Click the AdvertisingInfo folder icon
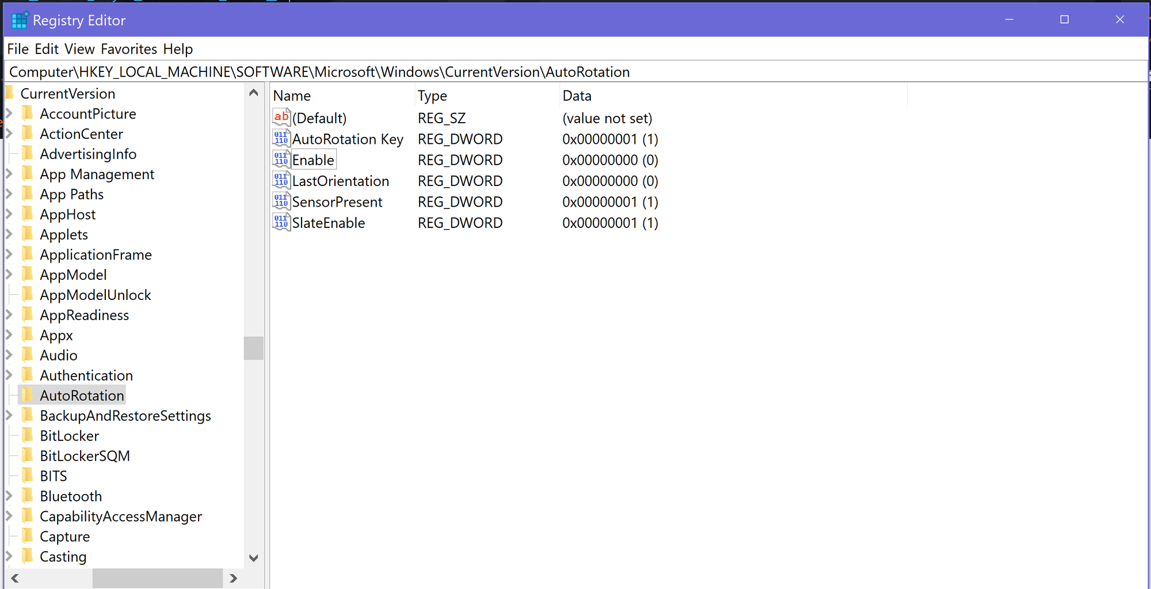This screenshot has width=1151, height=589. [27, 153]
